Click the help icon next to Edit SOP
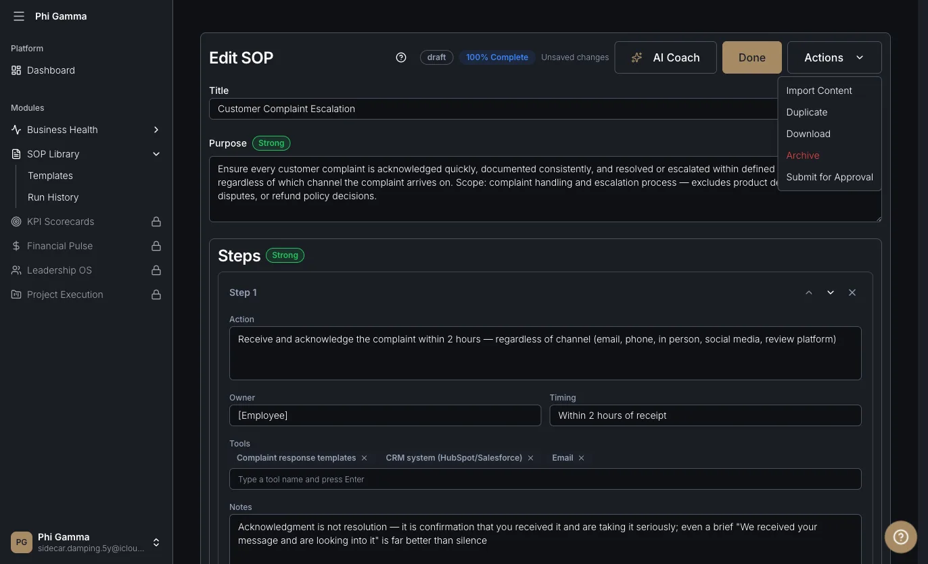This screenshot has height=564, width=928. coord(401,57)
